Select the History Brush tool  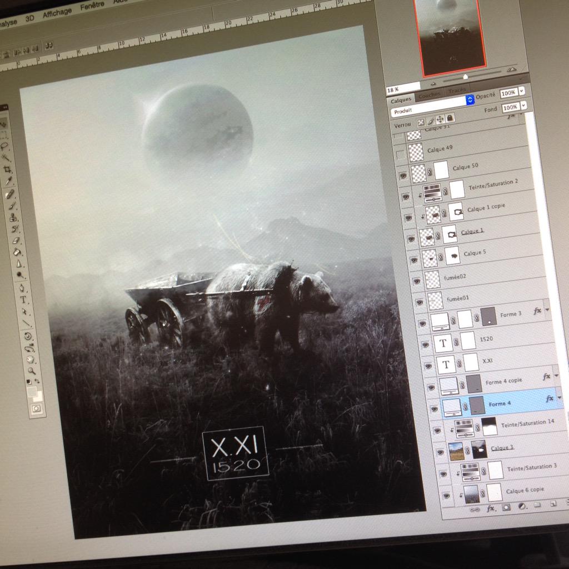[15, 229]
